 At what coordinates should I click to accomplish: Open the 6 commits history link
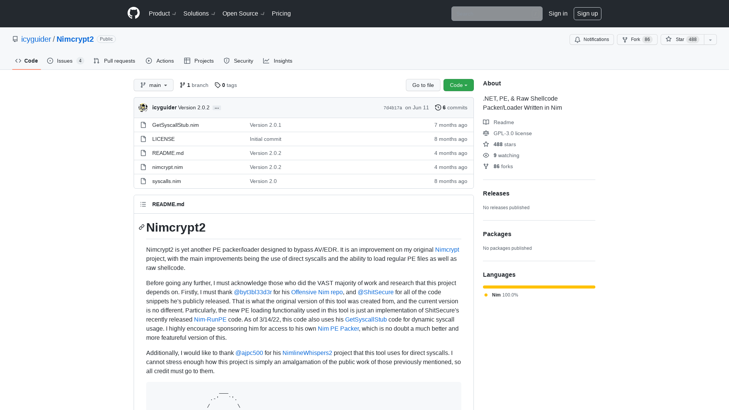coord(451,108)
